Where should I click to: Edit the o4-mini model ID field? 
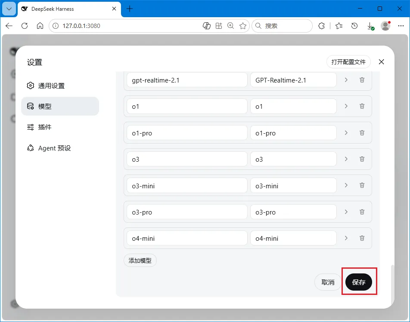tap(187, 238)
